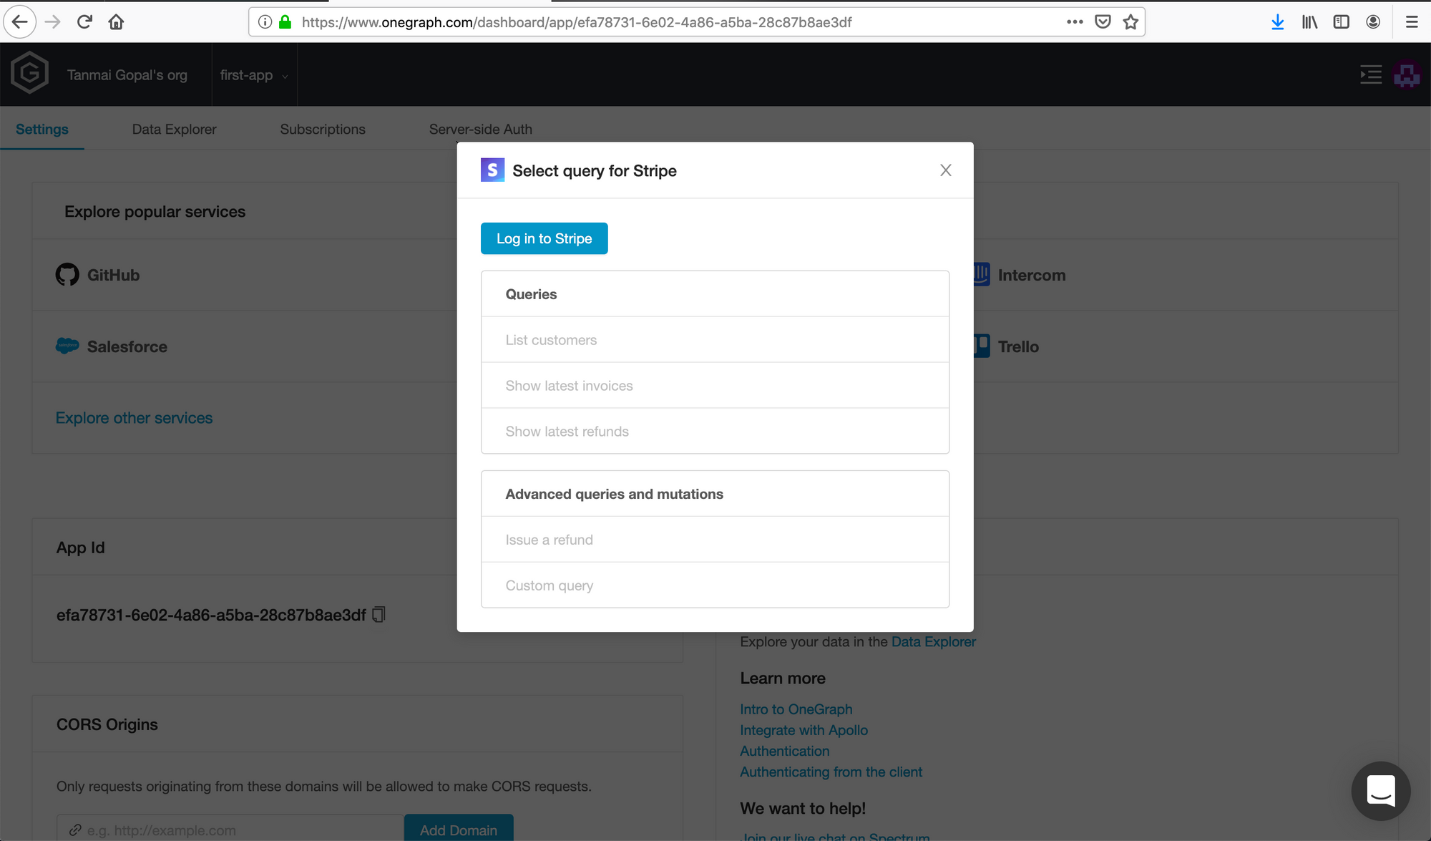Click Log in to Stripe button
1431x841 pixels.
[x=544, y=238]
